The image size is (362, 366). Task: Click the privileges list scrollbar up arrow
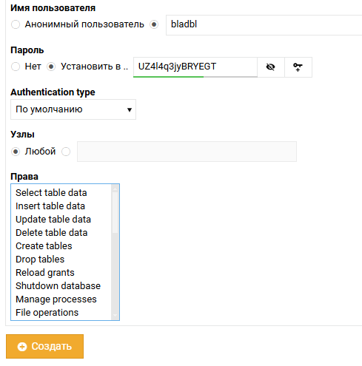tap(115, 189)
